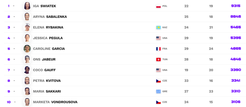Viewport: 246px width, 107px height.
Task: Select the Greece flag icon
Action: tap(158, 92)
